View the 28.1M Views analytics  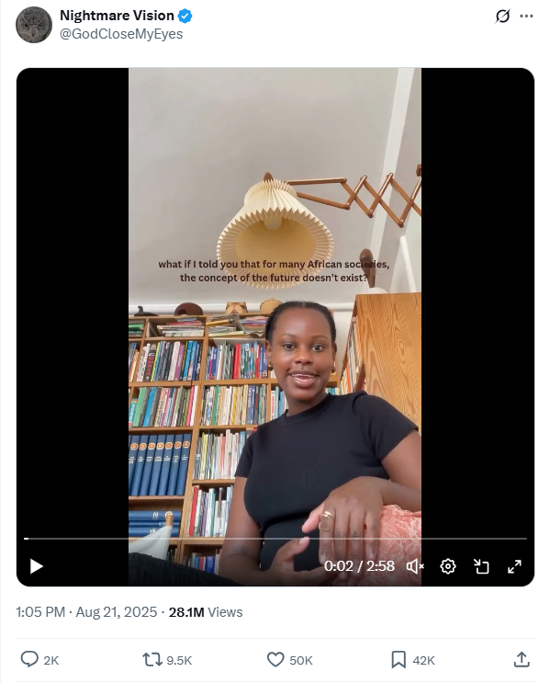click(x=206, y=612)
